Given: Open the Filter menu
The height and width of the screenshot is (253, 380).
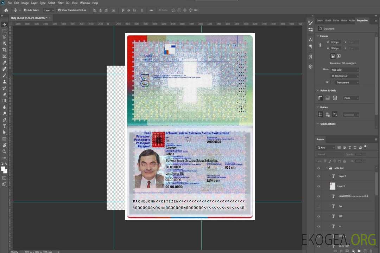Looking at the screenshot, I should pos(61,3).
